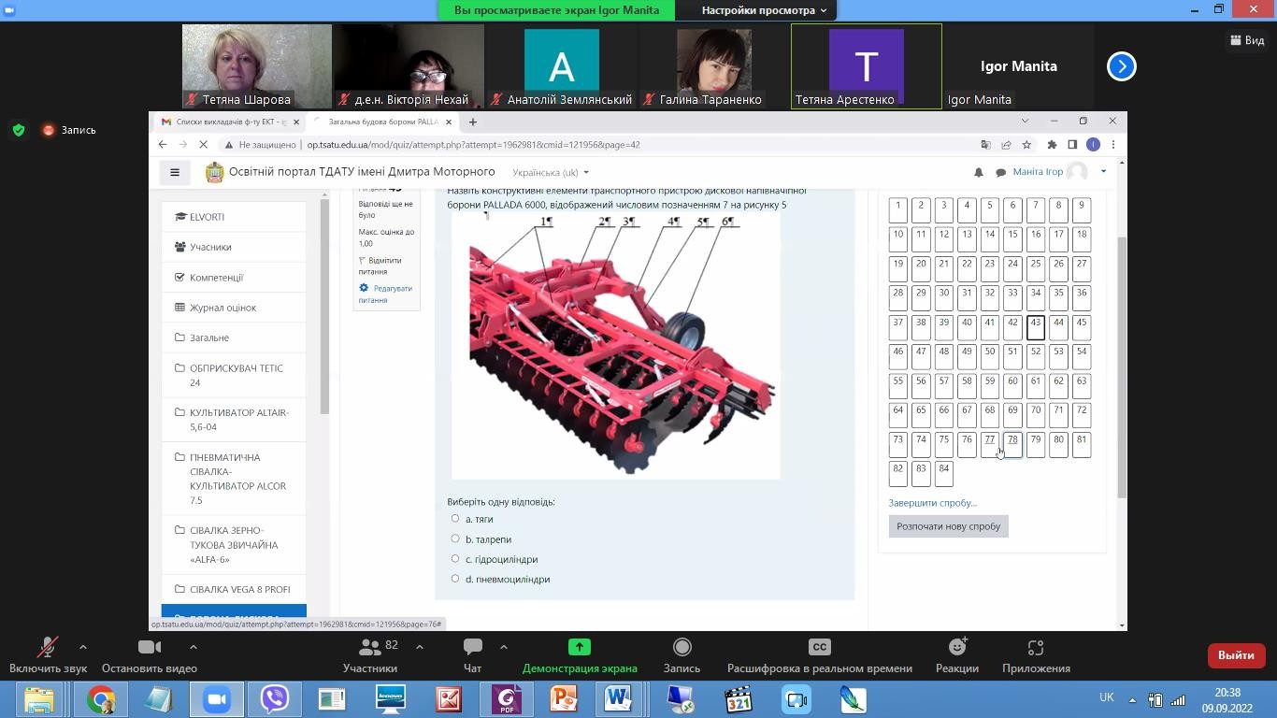
Task: Click the Zoom record icon
Action: [x=682, y=648]
